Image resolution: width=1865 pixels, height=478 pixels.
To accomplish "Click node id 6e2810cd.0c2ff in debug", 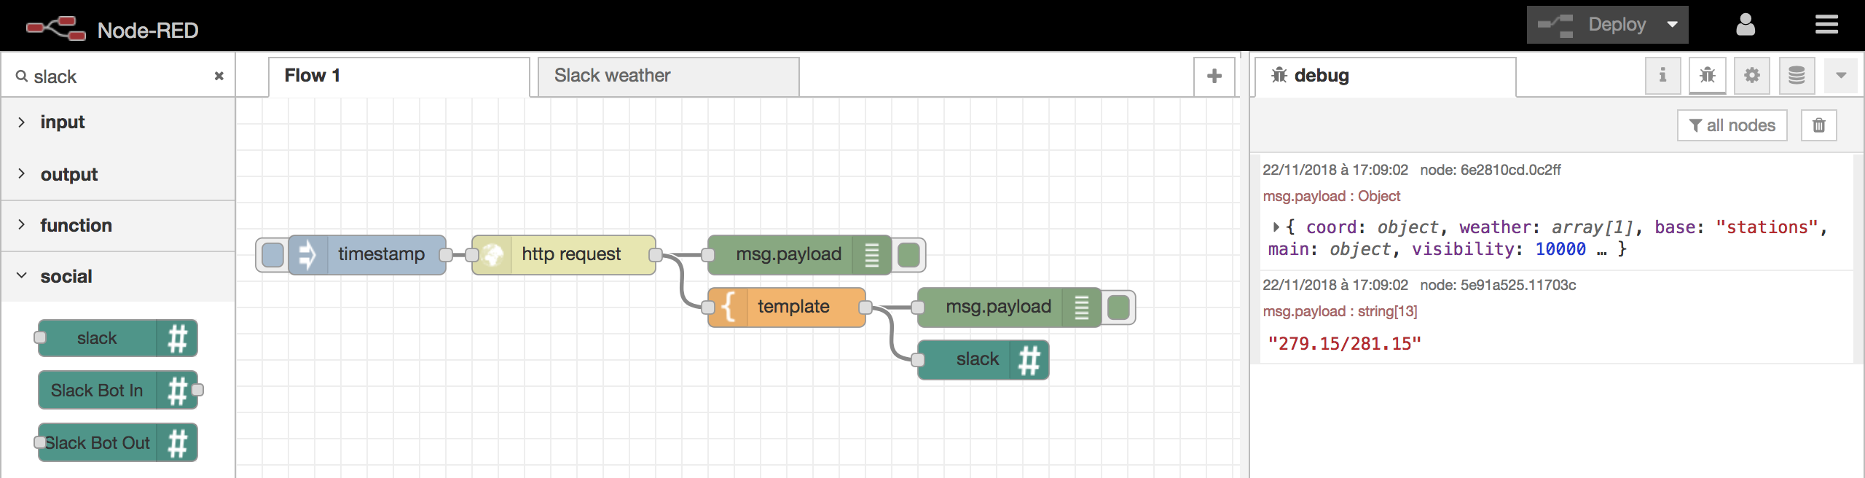I will (1491, 170).
